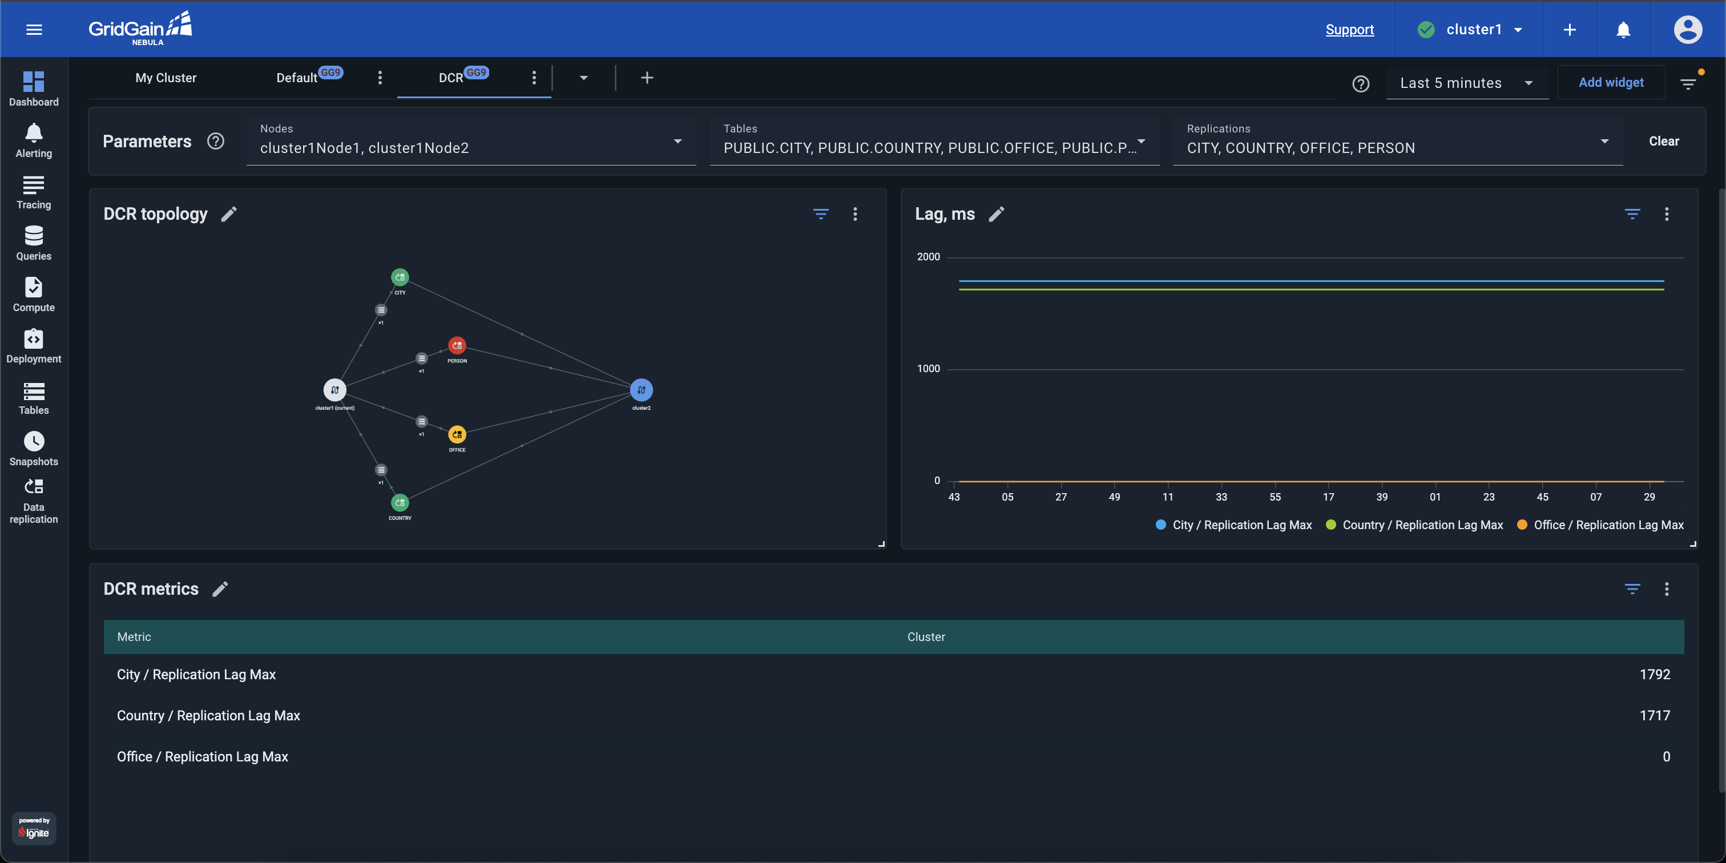1726x863 pixels.
Task: Click the Office / Replication Lag Max row
Action: (x=893, y=756)
